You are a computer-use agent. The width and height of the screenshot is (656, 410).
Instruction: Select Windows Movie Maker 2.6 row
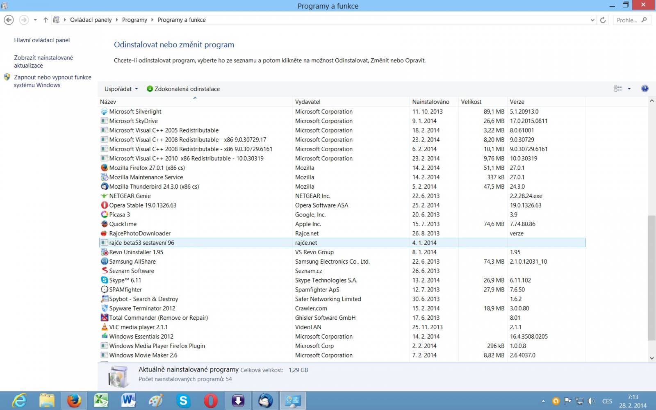[x=342, y=355]
